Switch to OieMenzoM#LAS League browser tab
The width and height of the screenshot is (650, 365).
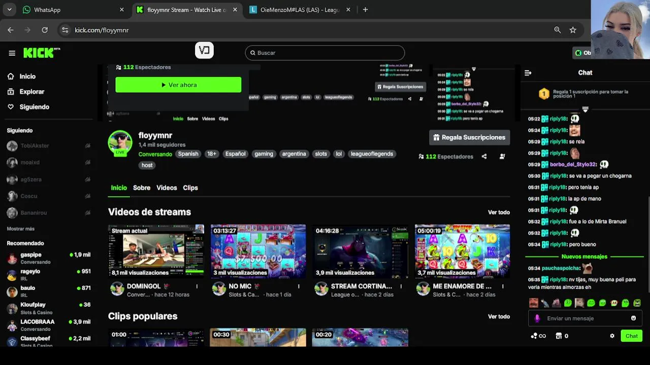pos(300,10)
